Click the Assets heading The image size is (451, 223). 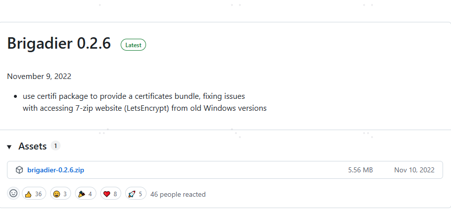point(32,146)
